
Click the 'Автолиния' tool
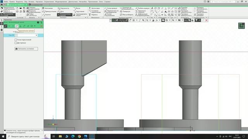pyautogui.click(x=47, y=8)
